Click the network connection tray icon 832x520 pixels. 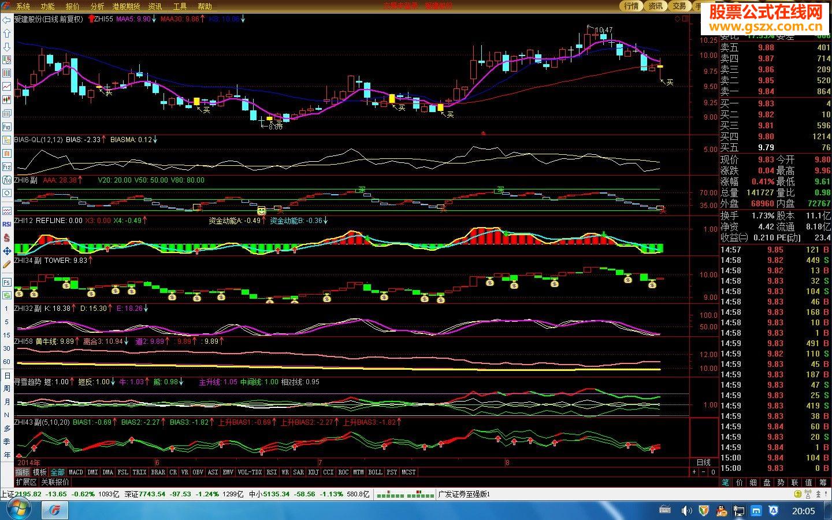(x=740, y=511)
